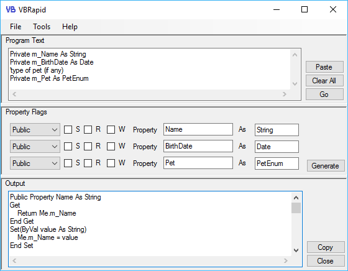Click the Output scroll down arrow
The width and height of the screenshot is (348, 271).
pos(296,250)
